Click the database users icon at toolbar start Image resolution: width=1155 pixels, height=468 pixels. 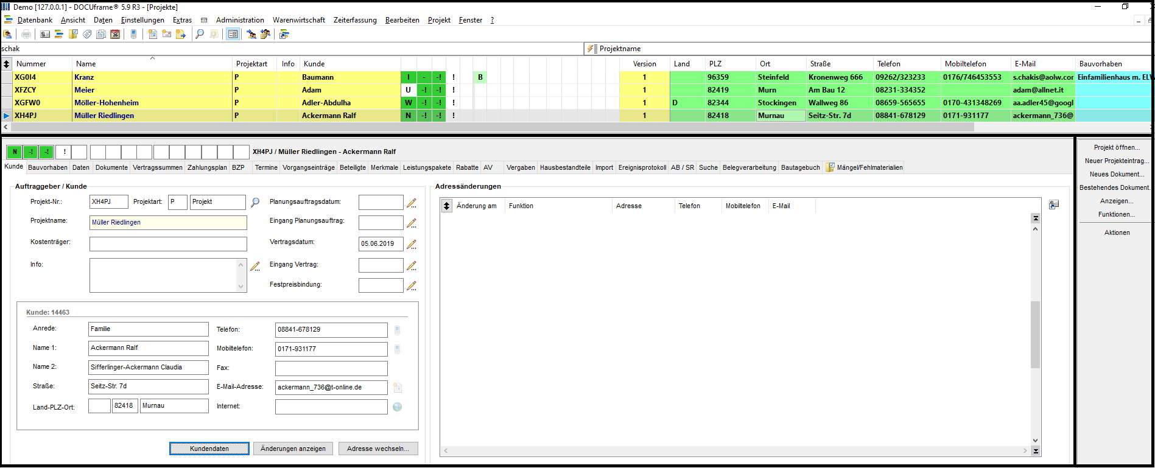[7, 34]
